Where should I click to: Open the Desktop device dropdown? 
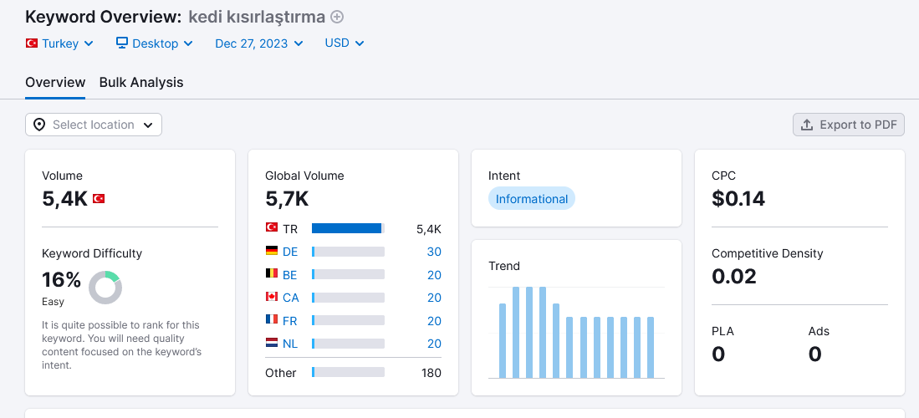coord(155,43)
